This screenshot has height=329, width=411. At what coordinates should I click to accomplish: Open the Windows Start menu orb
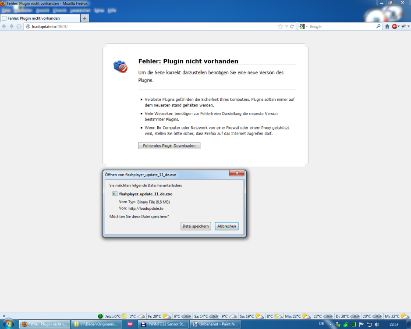click(x=8, y=324)
